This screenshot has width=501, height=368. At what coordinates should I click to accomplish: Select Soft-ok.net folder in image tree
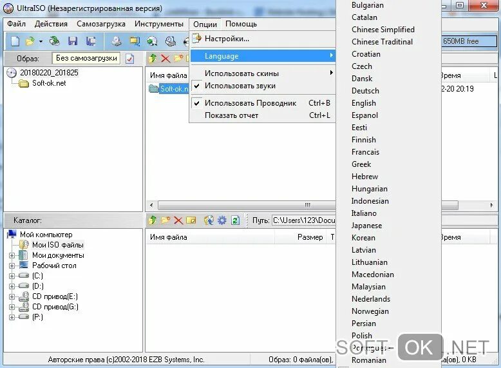tap(49, 83)
